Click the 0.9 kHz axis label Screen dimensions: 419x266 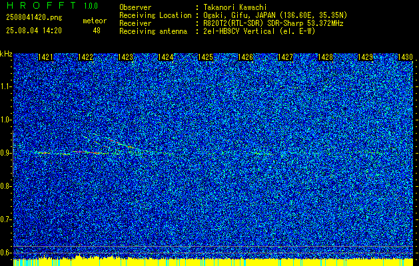click(5, 153)
